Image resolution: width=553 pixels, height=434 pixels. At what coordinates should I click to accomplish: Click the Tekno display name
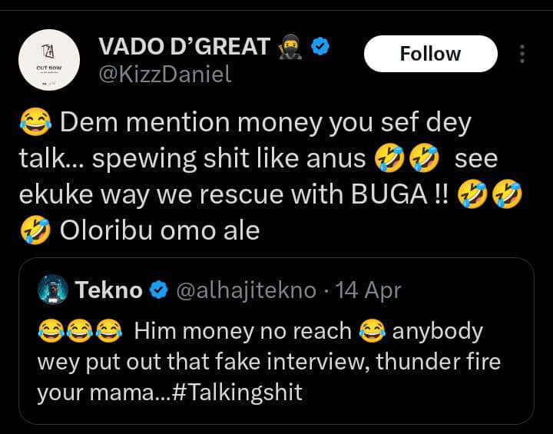(x=108, y=290)
